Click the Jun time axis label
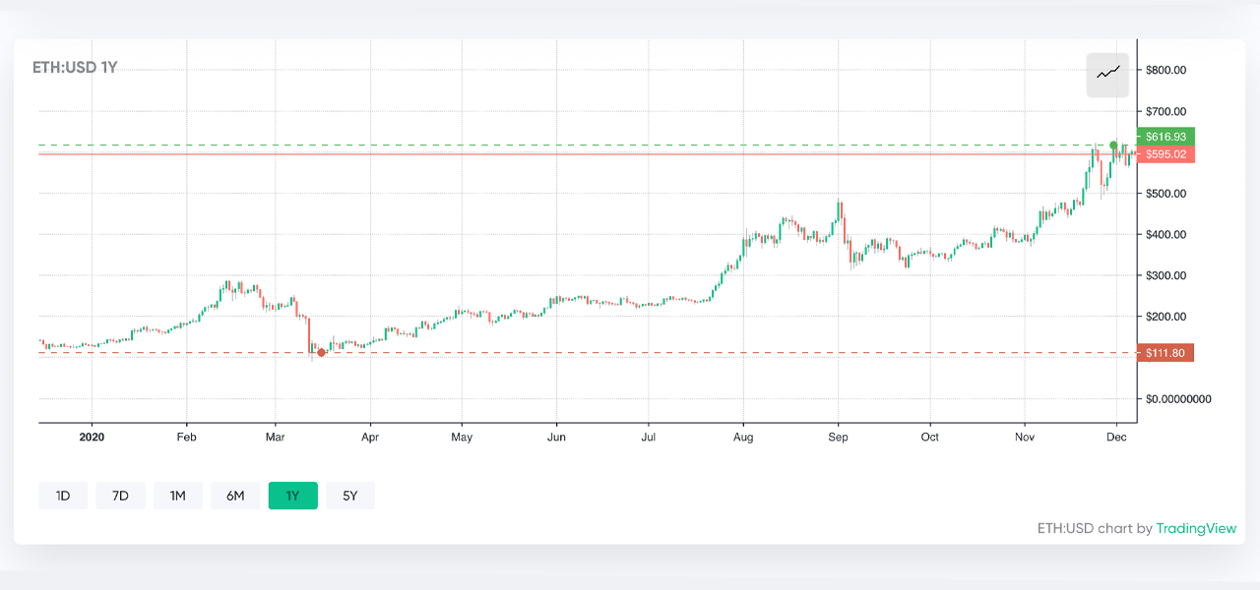Viewport: 1260px width, 590px height. 556,436
